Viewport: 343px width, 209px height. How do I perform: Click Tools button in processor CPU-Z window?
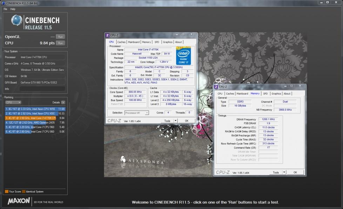167,121
